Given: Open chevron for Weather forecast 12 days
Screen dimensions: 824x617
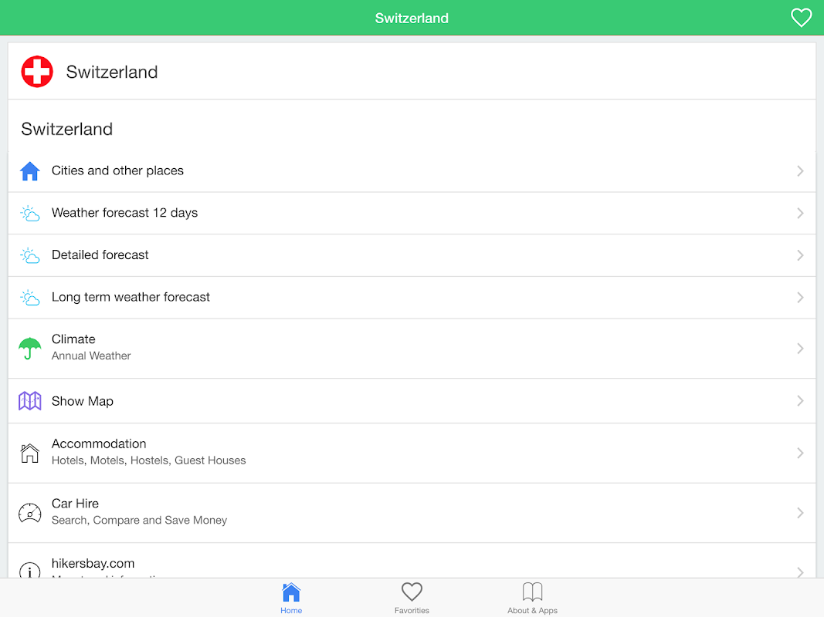Looking at the screenshot, I should (800, 213).
